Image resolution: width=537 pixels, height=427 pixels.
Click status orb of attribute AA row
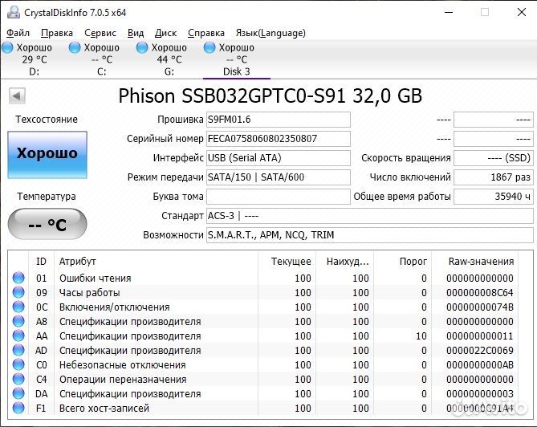pos(18,335)
